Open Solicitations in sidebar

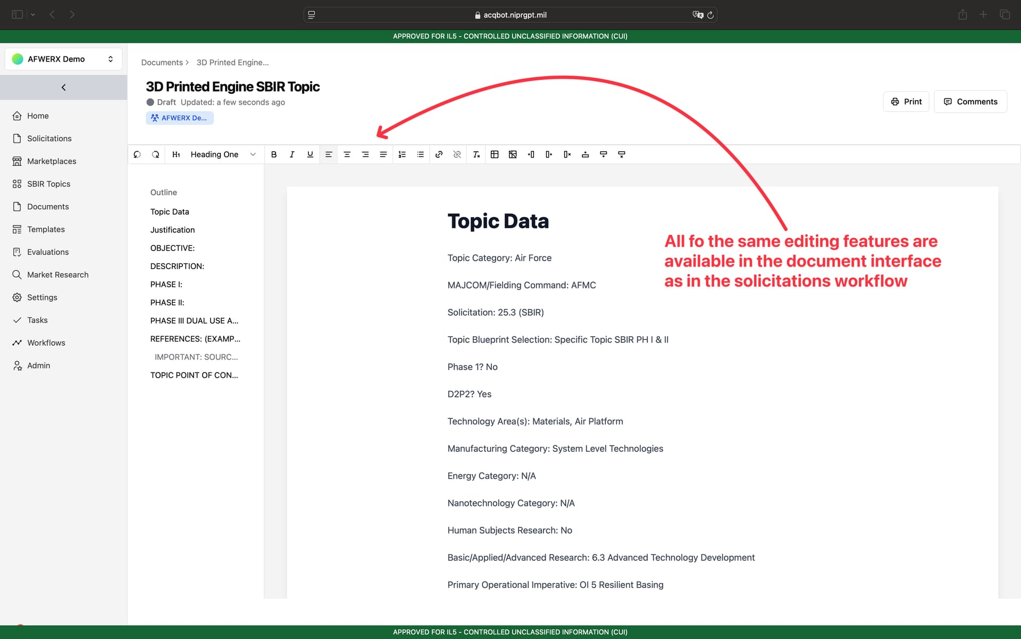pyautogui.click(x=49, y=138)
